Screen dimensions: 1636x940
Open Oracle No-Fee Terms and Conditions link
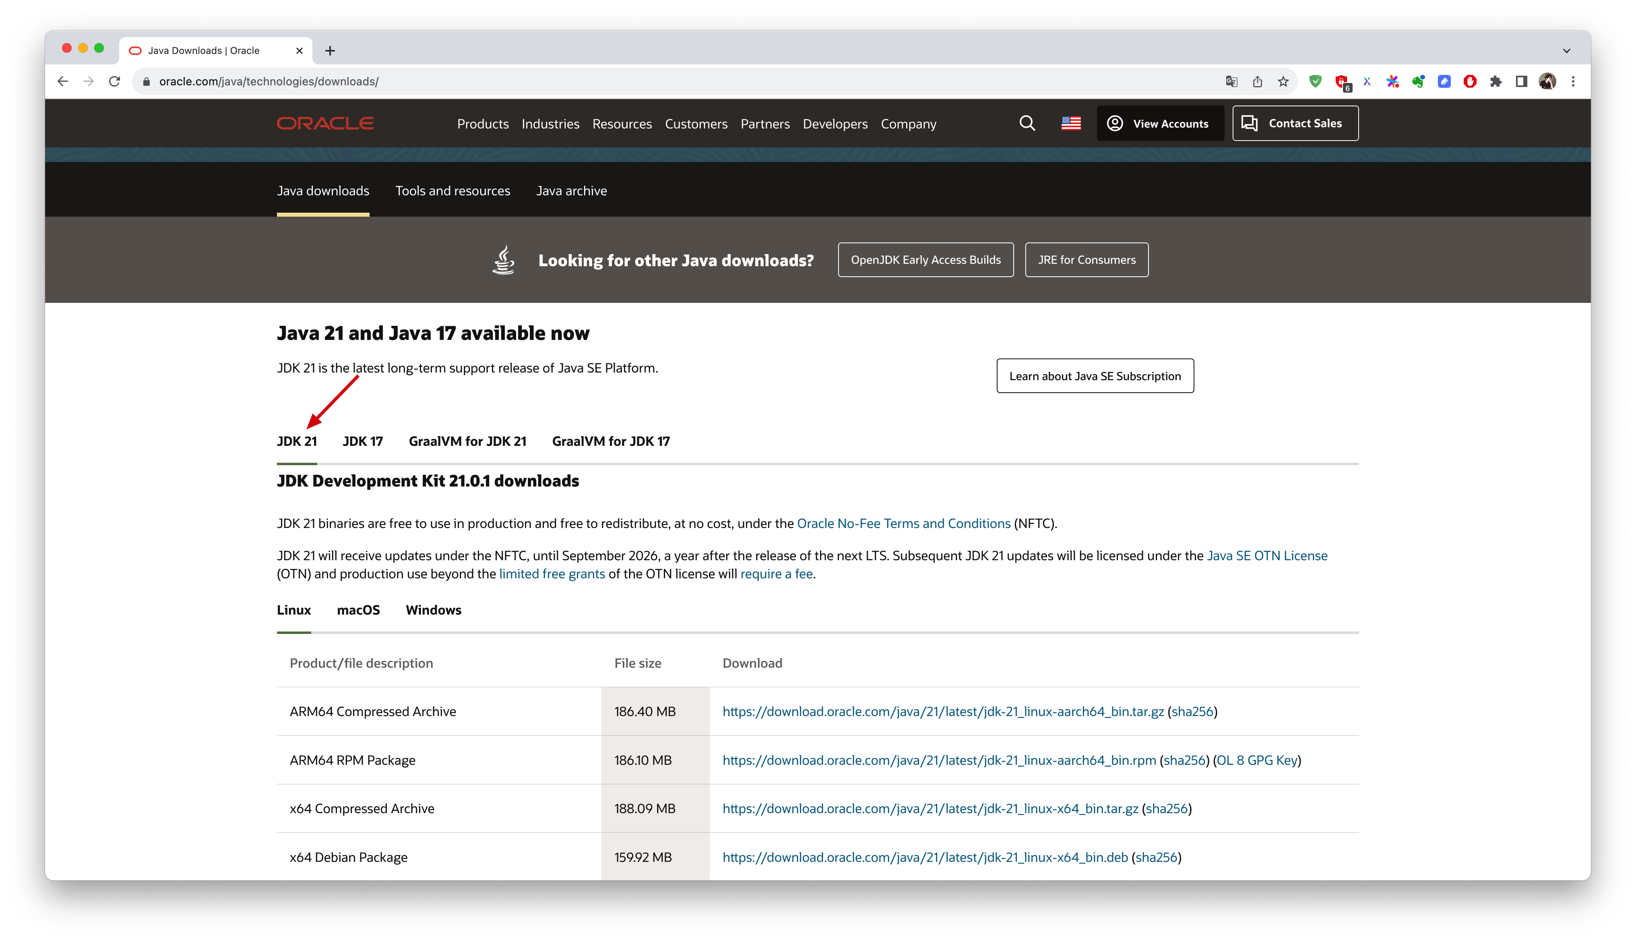tap(904, 524)
